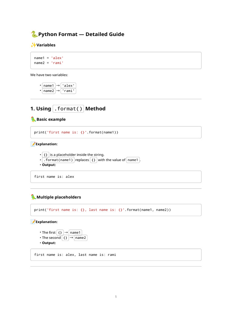Click the parrot emoji beside Basic example

(33, 119)
